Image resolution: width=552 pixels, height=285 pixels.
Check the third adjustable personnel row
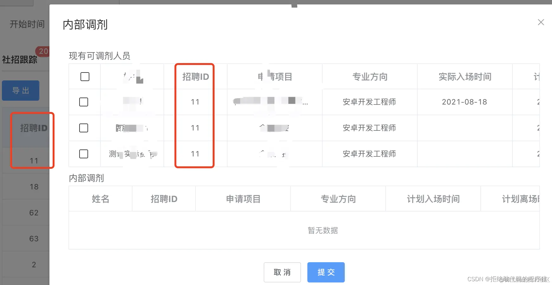(84, 154)
